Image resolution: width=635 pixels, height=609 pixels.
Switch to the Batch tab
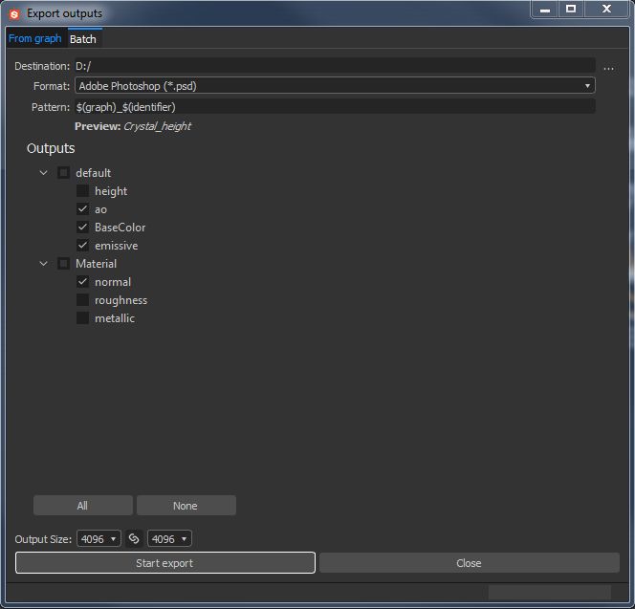pyautogui.click(x=83, y=39)
